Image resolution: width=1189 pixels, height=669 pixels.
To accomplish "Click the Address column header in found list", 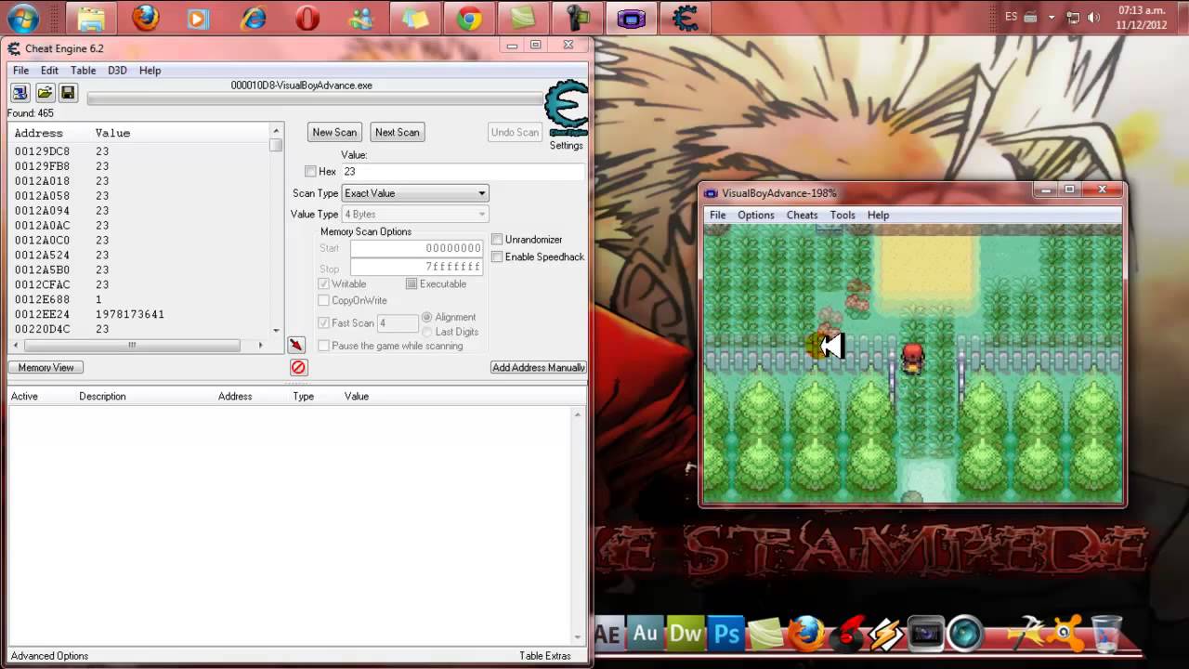I will pyautogui.click(x=38, y=134).
